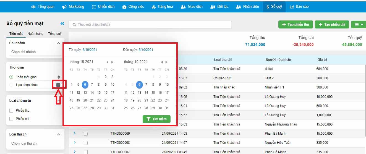Image resolution: width=366 pixels, height=154 pixels.
Task: Collapse the Loại thu chi section
Action: (58, 134)
